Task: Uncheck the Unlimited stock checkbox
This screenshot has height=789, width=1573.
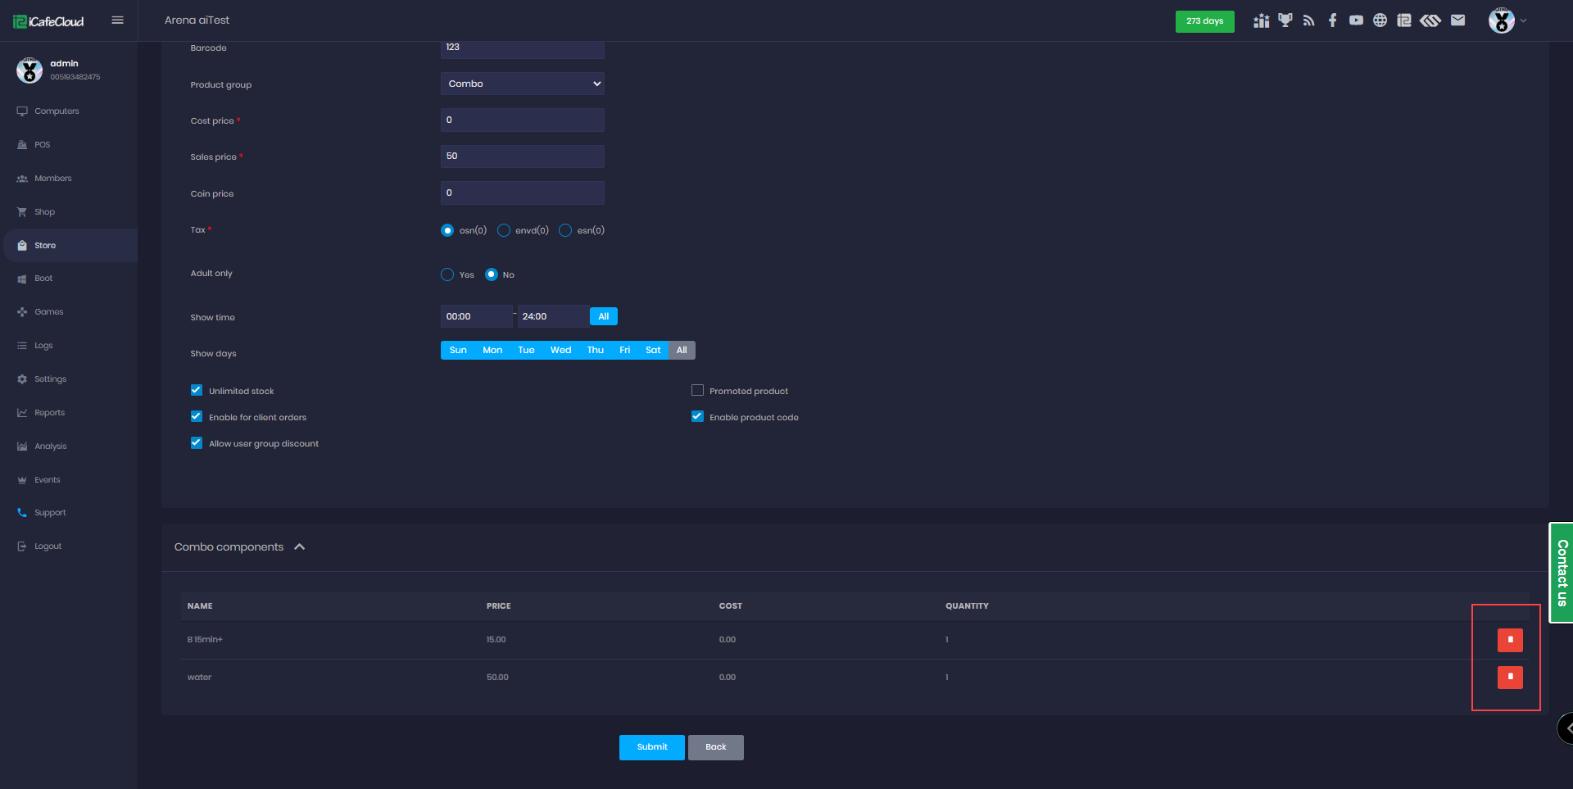Action: 197,391
